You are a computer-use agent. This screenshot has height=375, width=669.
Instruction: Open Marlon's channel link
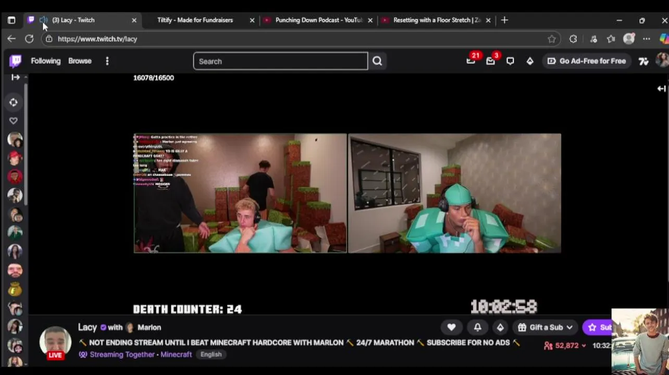coord(149,327)
